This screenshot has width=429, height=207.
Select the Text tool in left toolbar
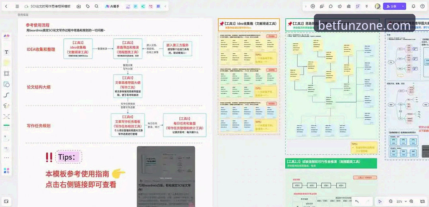click(6, 52)
